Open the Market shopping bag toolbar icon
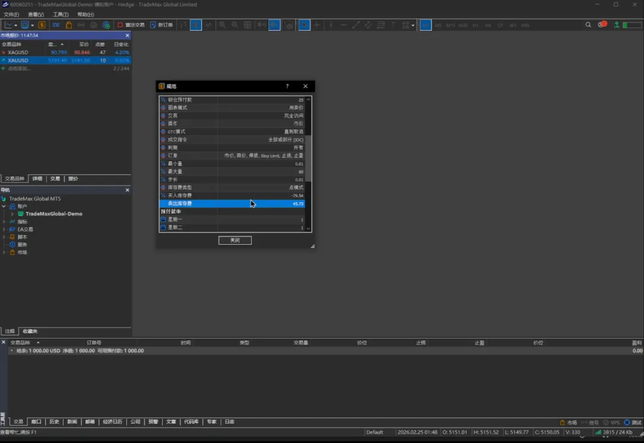 tap(69, 25)
